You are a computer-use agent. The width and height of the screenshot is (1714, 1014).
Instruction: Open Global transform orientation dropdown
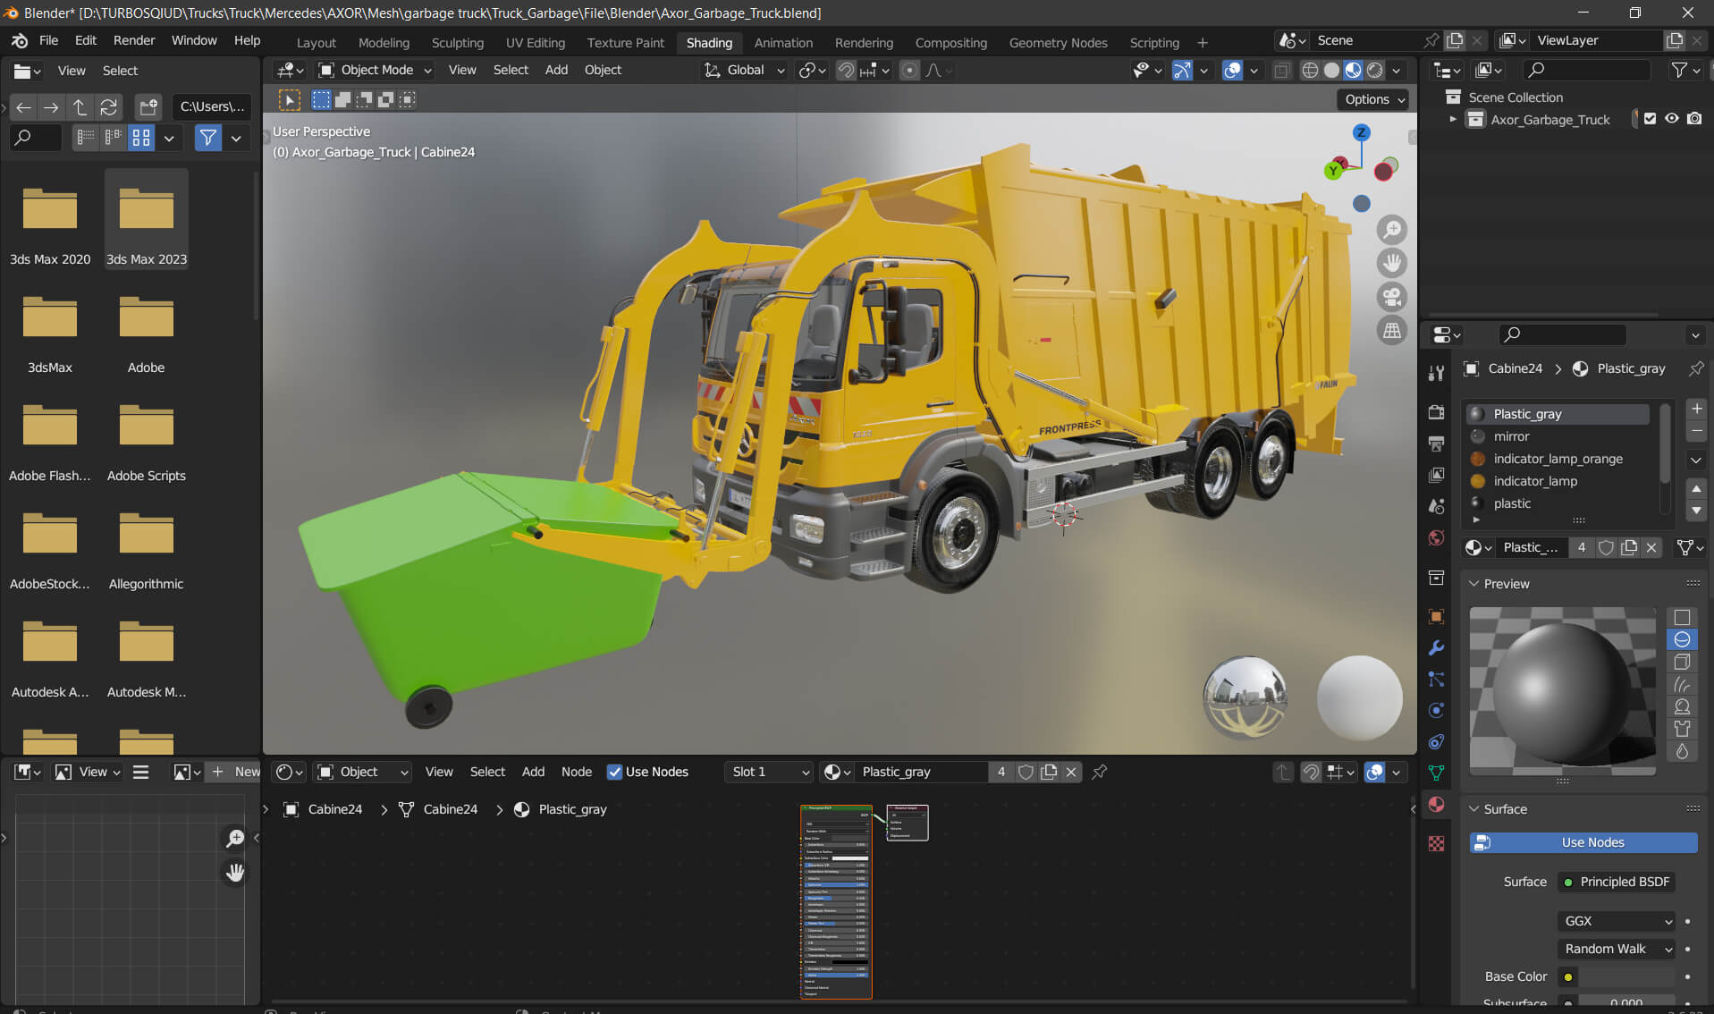[x=746, y=70]
